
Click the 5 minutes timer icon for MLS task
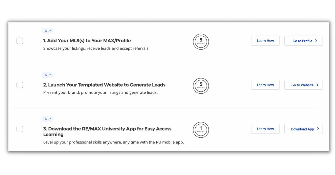tap(201, 42)
